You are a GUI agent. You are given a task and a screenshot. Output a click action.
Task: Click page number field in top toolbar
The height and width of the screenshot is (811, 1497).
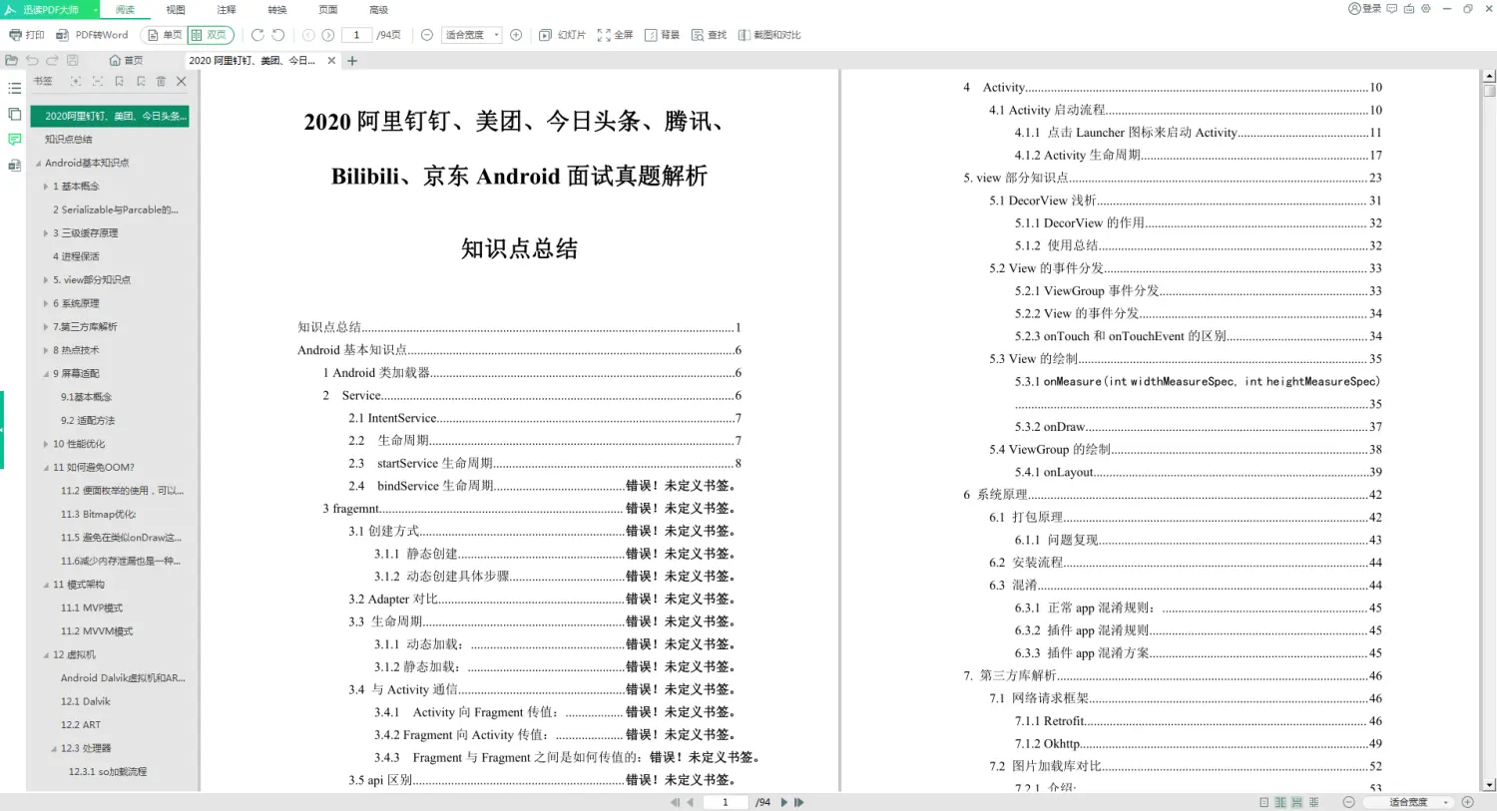(356, 35)
